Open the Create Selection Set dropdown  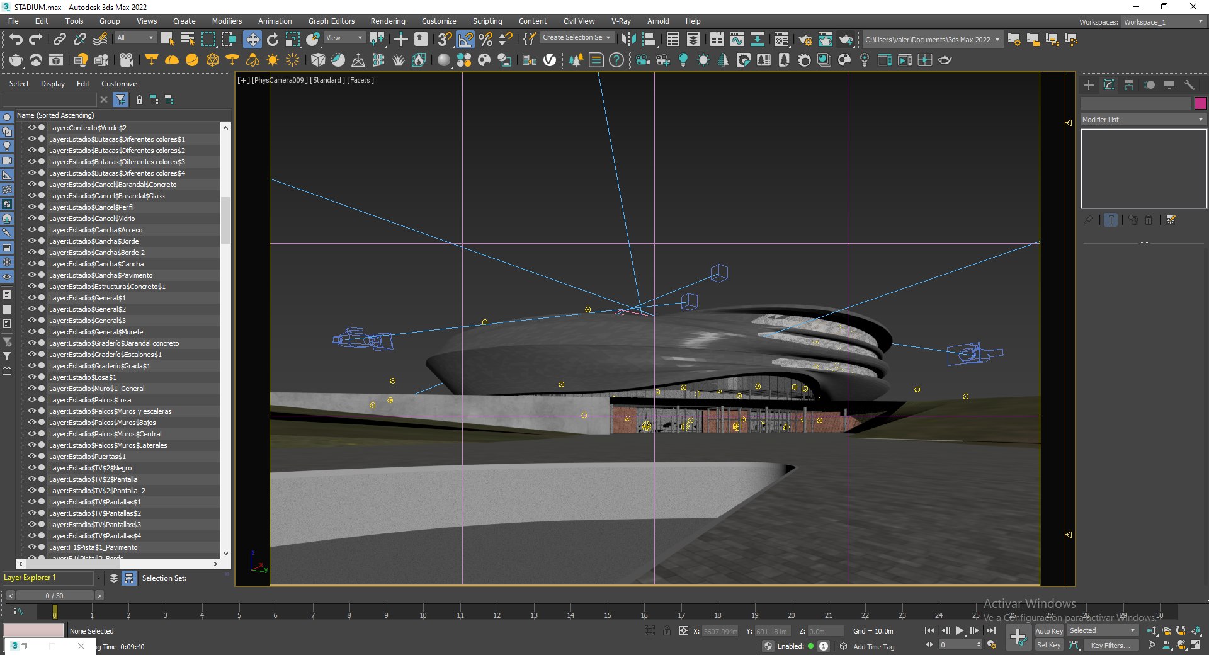pyautogui.click(x=577, y=38)
